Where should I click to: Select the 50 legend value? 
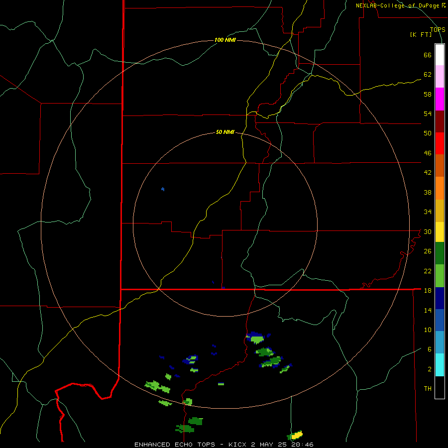tap(428, 133)
